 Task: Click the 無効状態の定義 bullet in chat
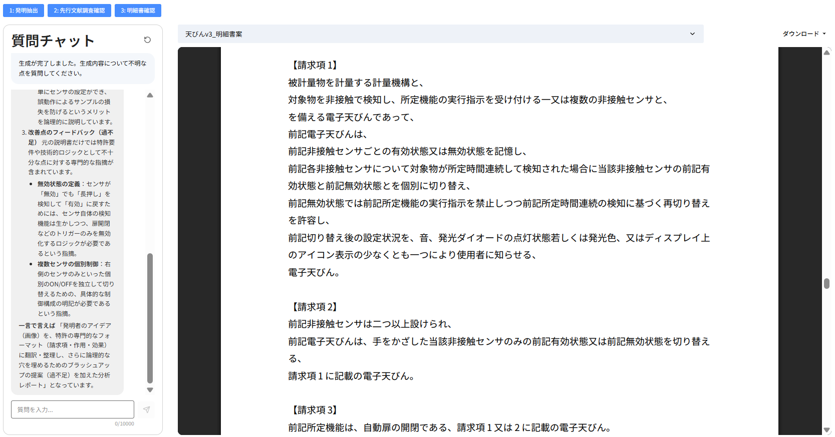pyautogui.click(x=74, y=219)
